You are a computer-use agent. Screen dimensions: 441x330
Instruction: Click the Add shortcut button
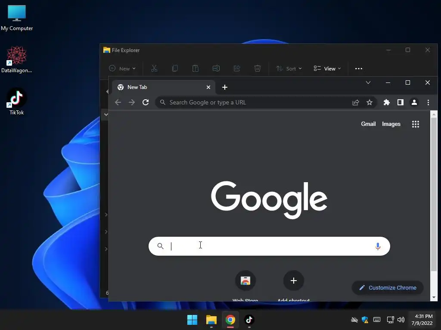coord(293,286)
